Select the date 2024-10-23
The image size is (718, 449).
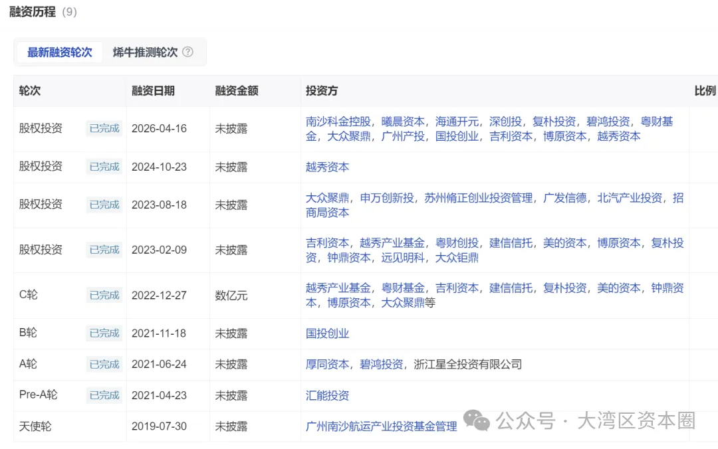pyautogui.click(x=159, y=167)
